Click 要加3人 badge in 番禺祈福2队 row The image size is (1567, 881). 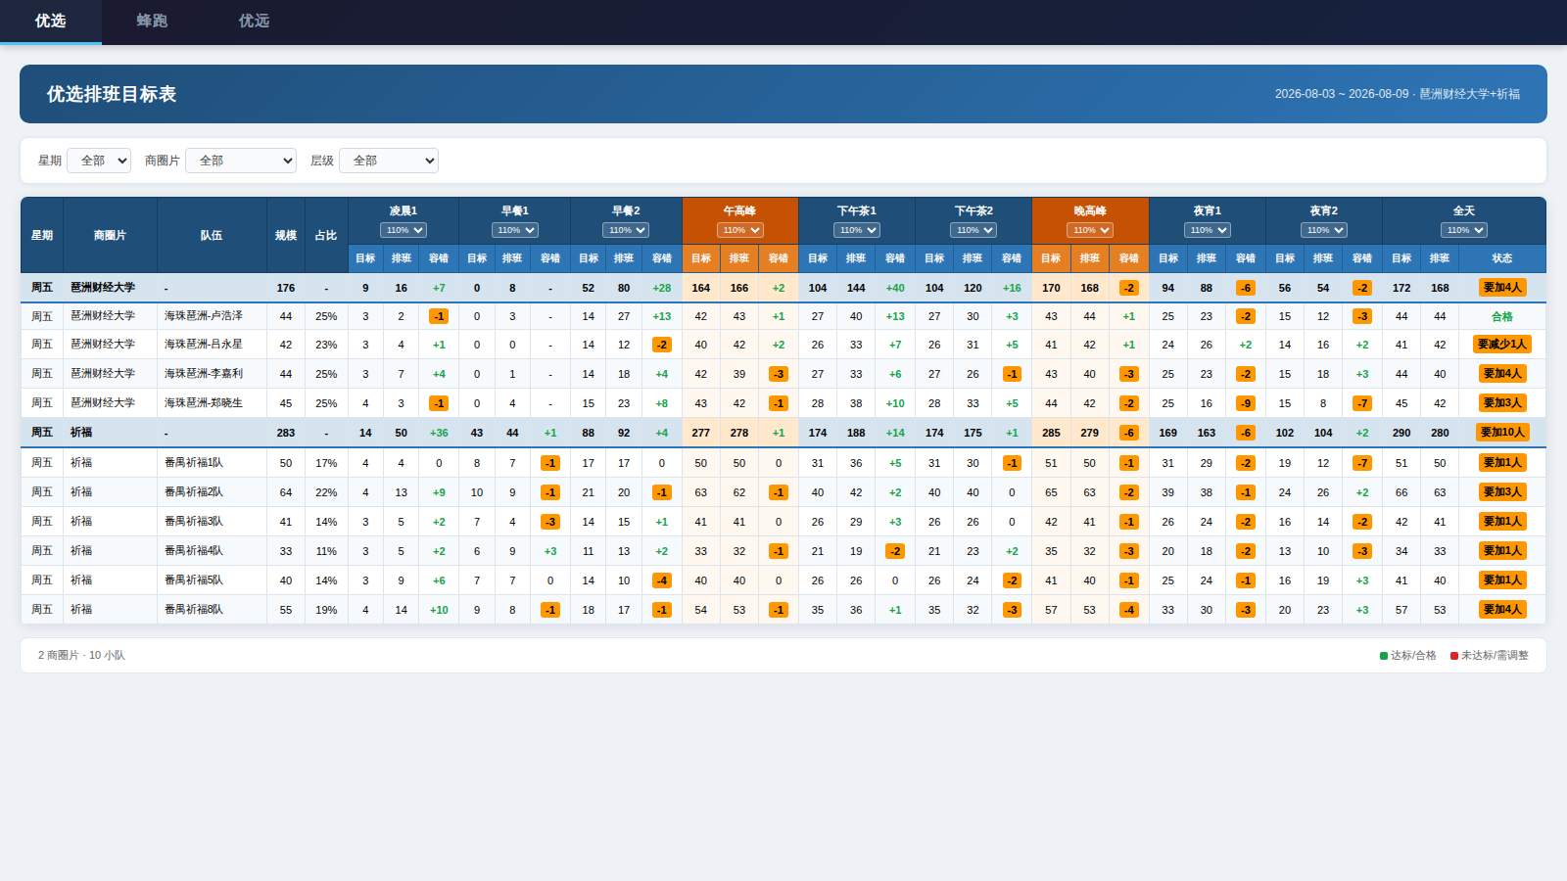point(1502,492)
